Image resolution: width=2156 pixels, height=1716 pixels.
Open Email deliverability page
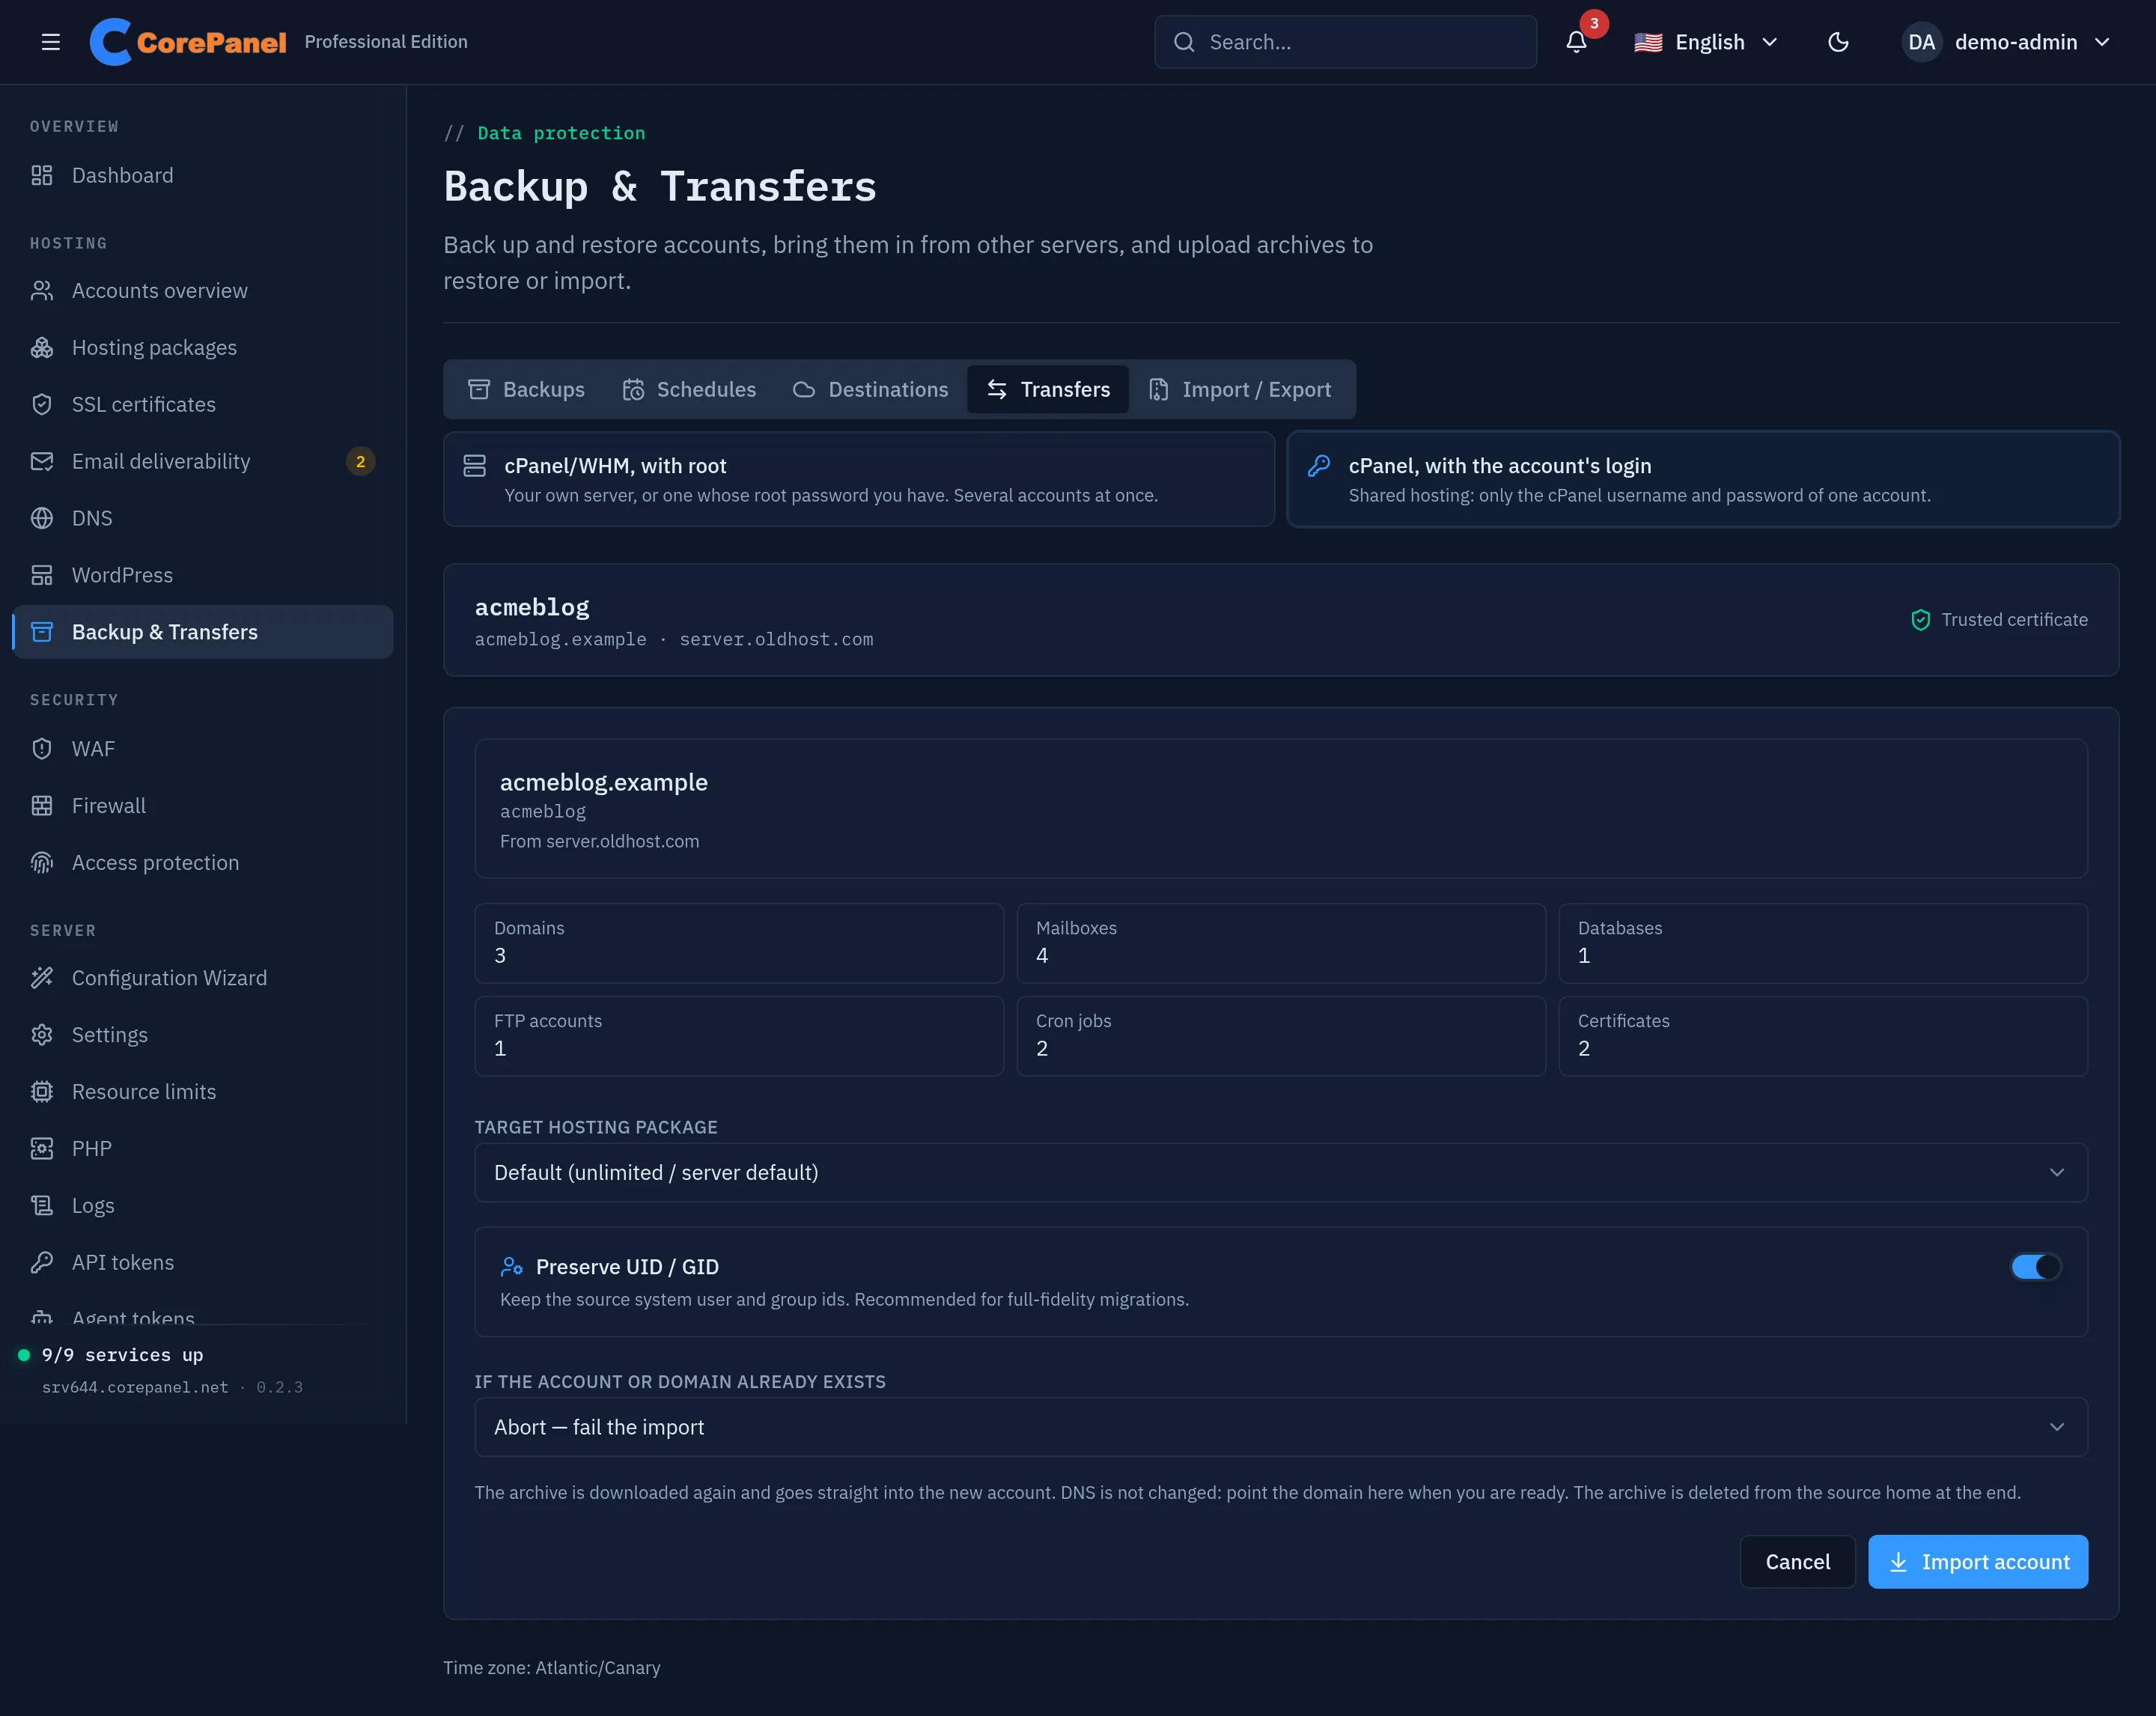(x=203, y=461)
